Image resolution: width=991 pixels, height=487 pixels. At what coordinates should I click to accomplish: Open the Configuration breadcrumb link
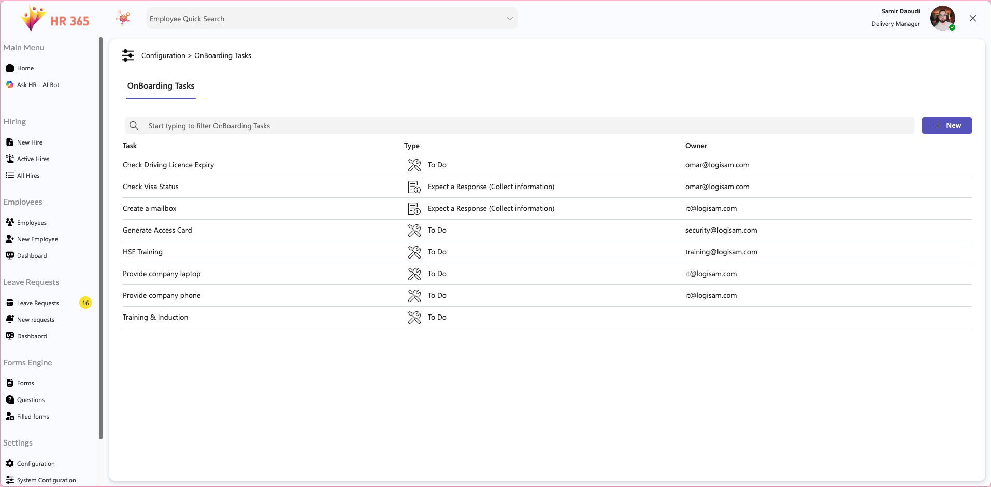[163, 55]
